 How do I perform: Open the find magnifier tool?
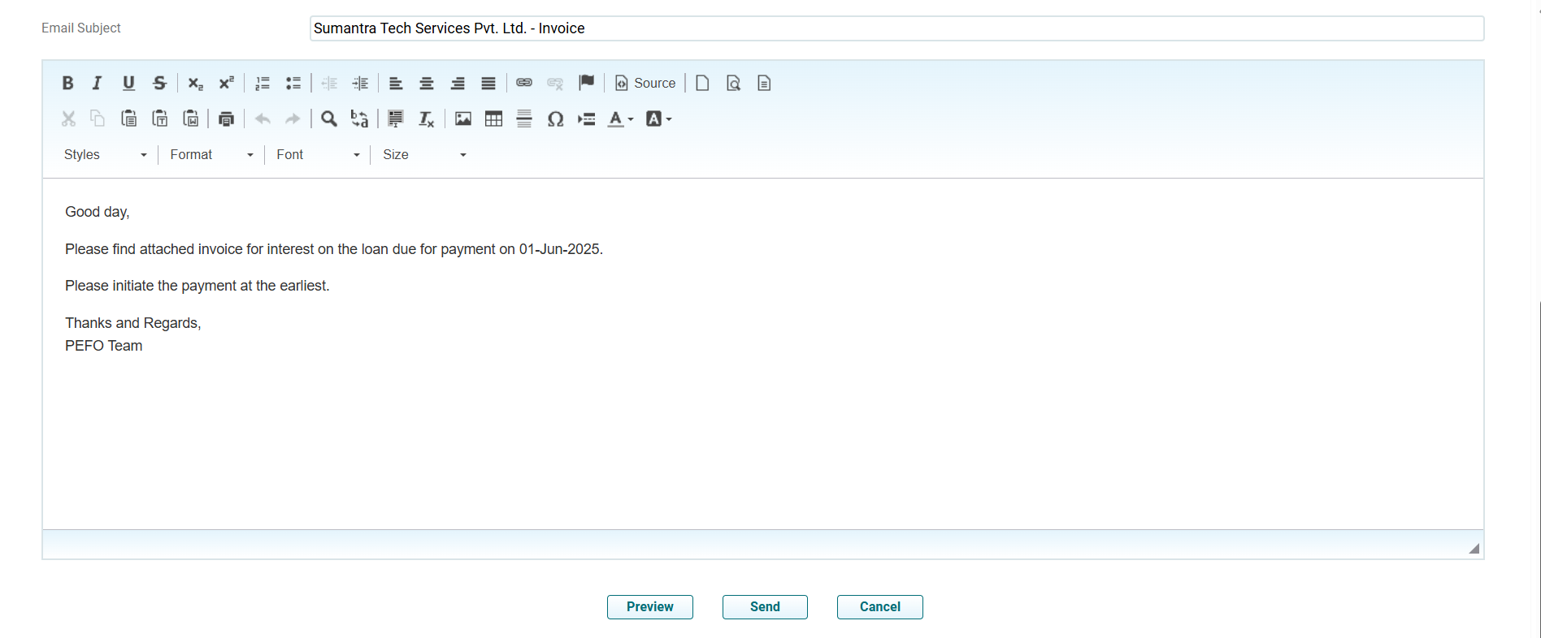tap(328, 119)
